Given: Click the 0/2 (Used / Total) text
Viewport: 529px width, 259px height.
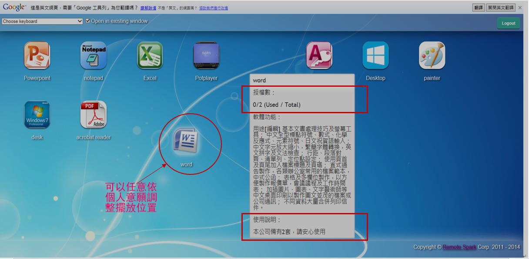Looking at the screenshot, I should (277, 105).
